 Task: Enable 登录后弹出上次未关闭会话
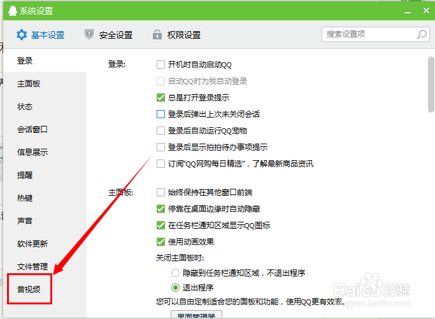click(160, 114)
